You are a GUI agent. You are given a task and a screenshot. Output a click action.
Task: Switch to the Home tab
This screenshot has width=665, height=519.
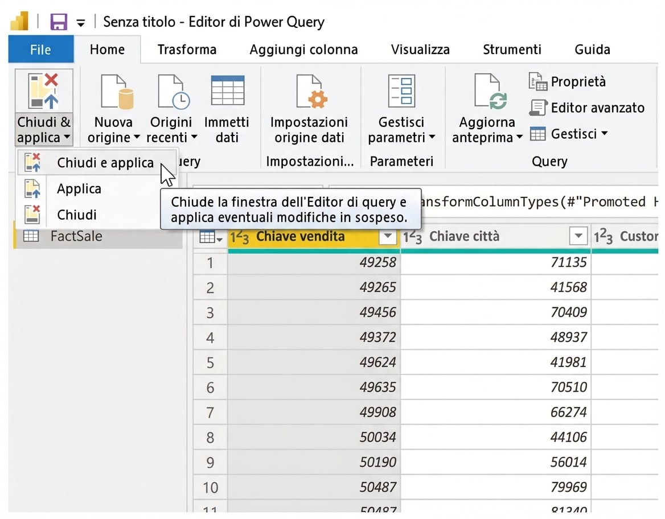point(107,49)
